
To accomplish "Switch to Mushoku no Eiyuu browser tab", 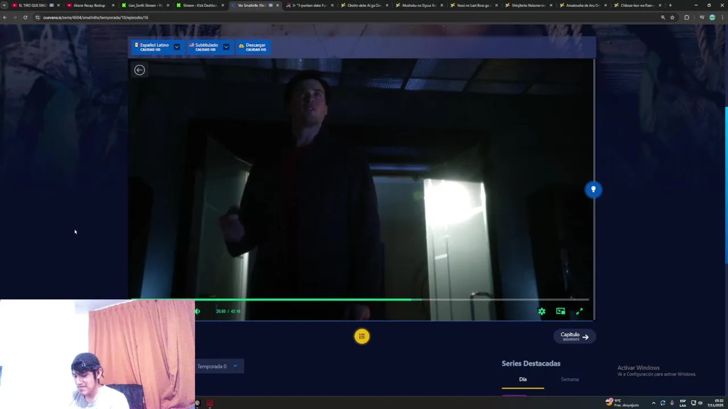I will coord(419,5).
